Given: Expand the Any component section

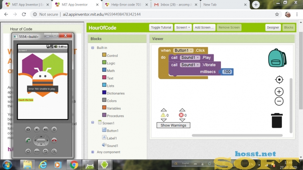Looking at the screenshot, I should [x=92, y=152].
